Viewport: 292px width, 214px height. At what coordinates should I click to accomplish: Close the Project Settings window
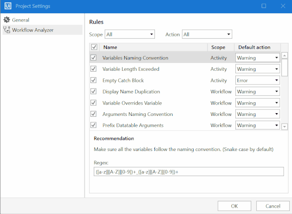(283, 6)
